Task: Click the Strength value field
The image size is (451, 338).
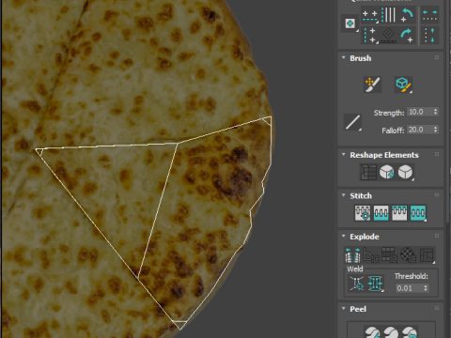Action: 419,112
